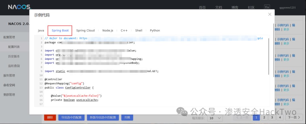Open 命名空间 in the sidebar
Screen dimensions: 306x124
pyautogui.click(x=9, y=85)
